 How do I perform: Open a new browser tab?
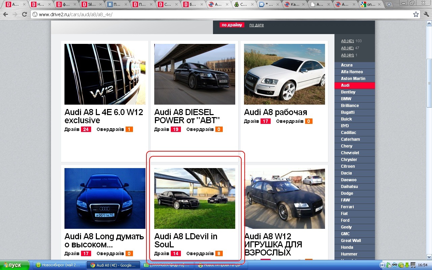click(x=389, y=5)
